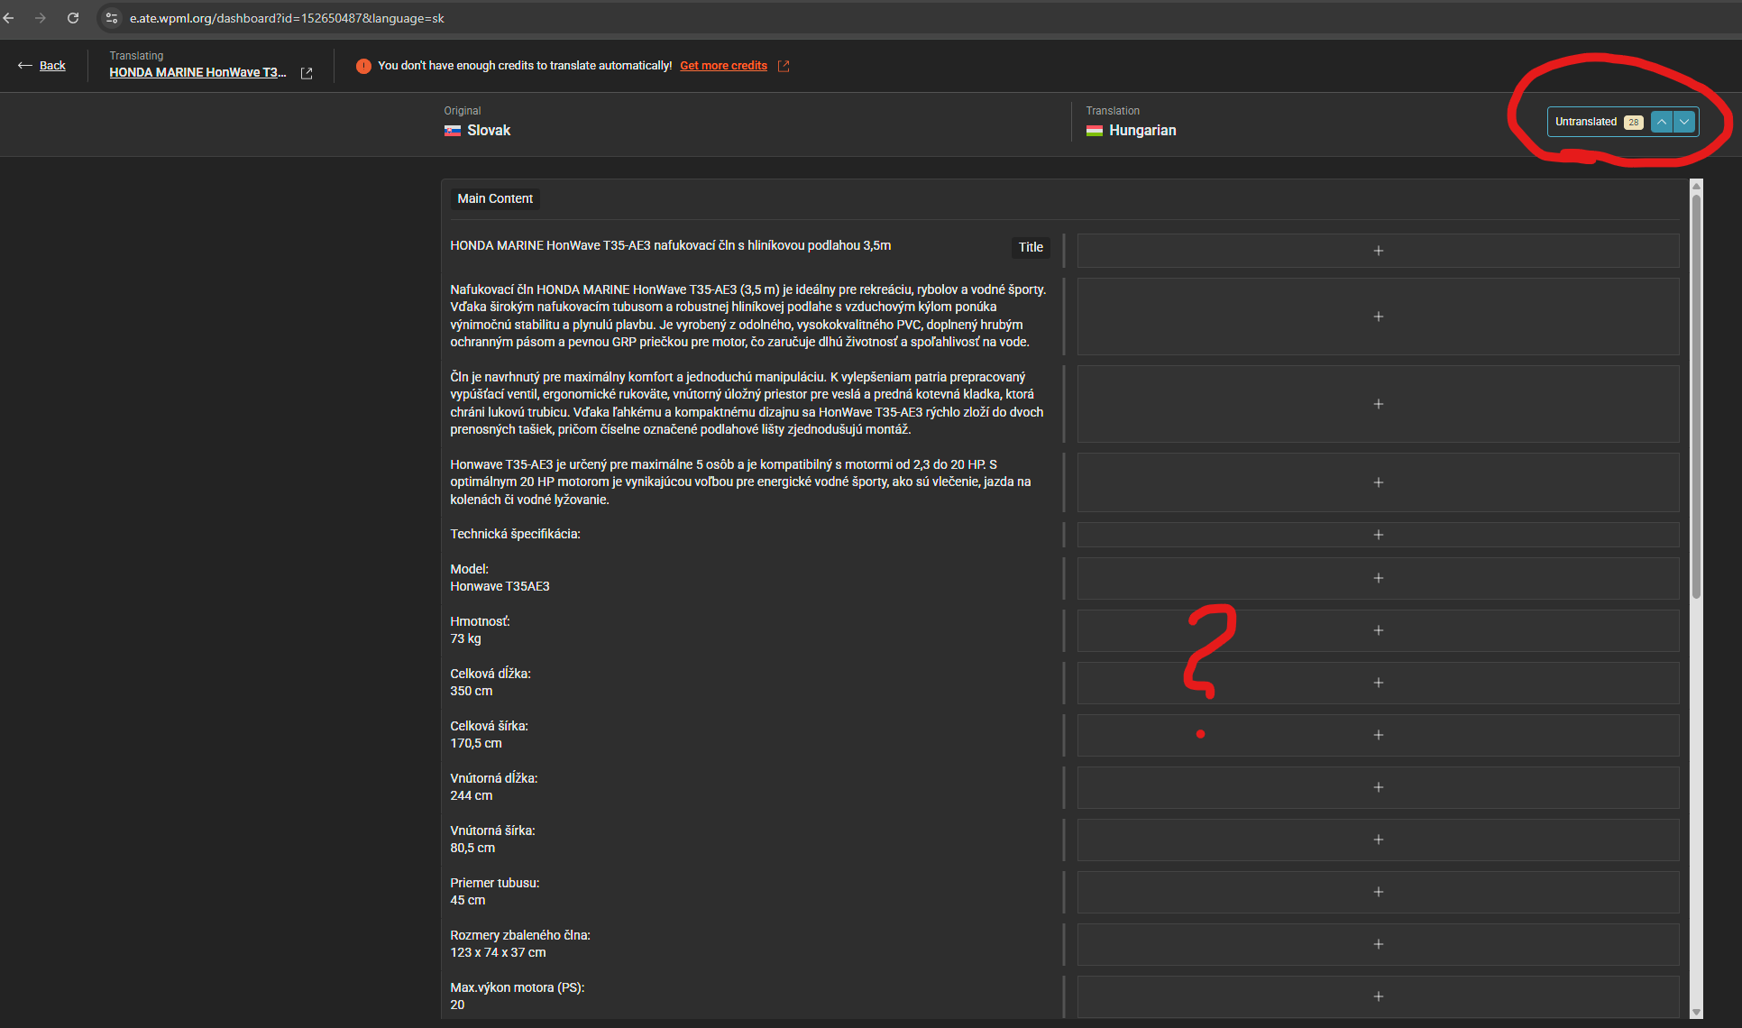
Task: Click Main Content section label
Action: pos(495,198)
